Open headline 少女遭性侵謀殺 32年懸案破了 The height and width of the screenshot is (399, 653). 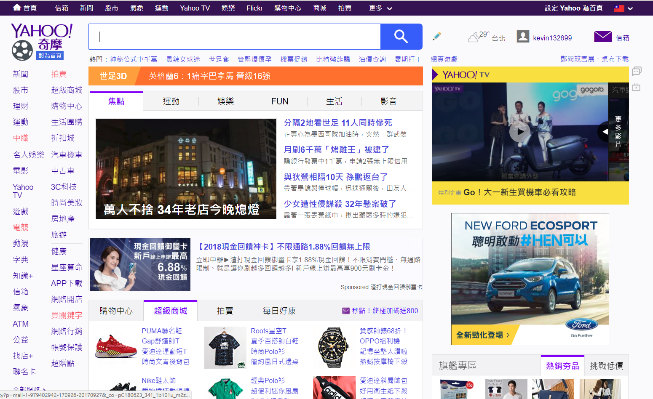click(x=340, y=204)
